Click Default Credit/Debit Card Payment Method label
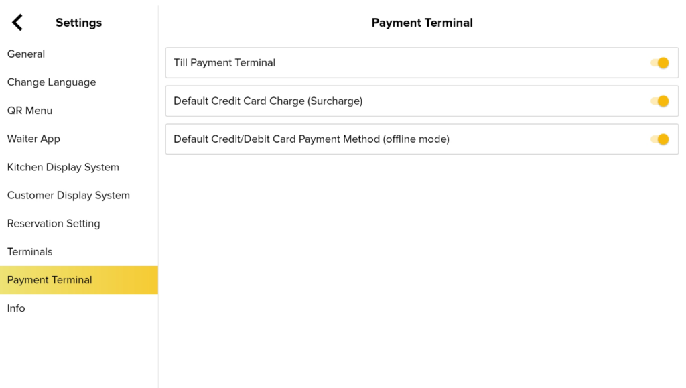This screenshot has width=686, height=388. tap(311, 139)
